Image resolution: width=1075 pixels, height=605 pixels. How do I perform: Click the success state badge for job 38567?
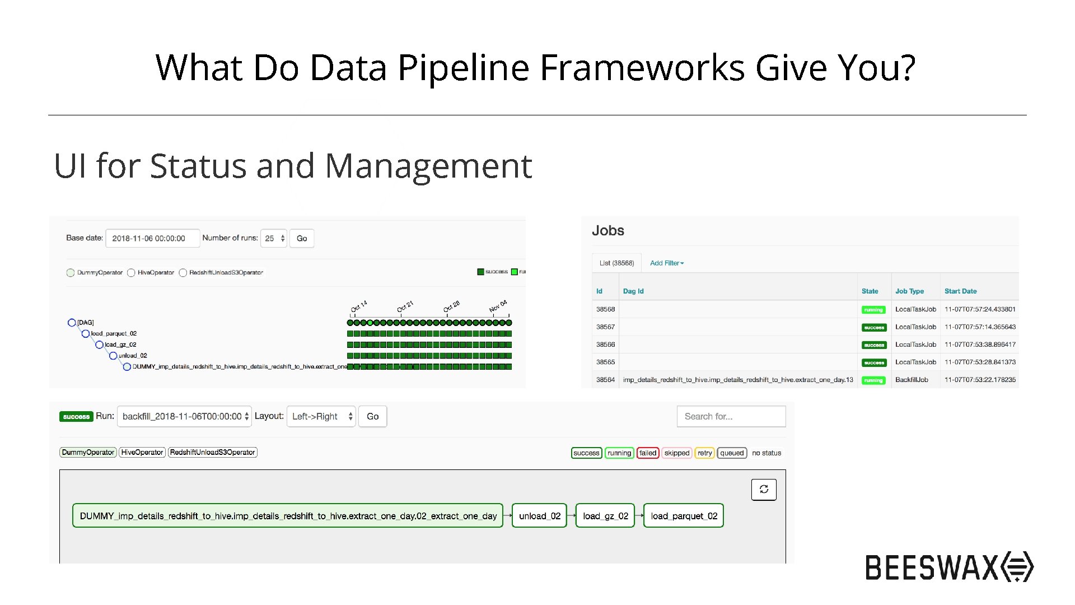[x=873, y=328]
